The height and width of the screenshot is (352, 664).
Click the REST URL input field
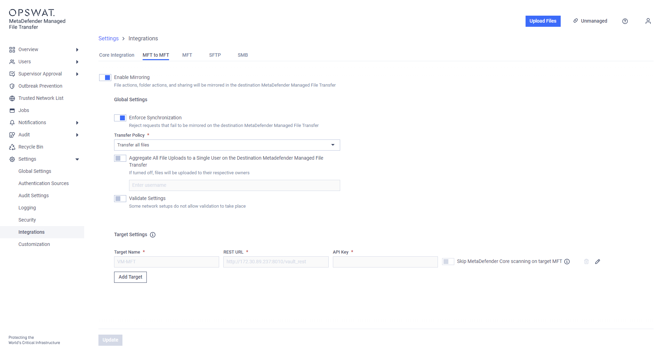pos(276,262)
